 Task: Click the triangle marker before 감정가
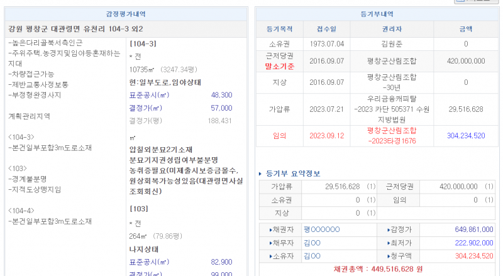point(385,230)
